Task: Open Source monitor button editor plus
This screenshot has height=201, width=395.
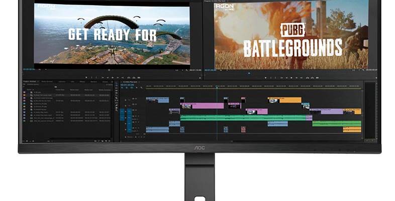Action: point(200,78)
